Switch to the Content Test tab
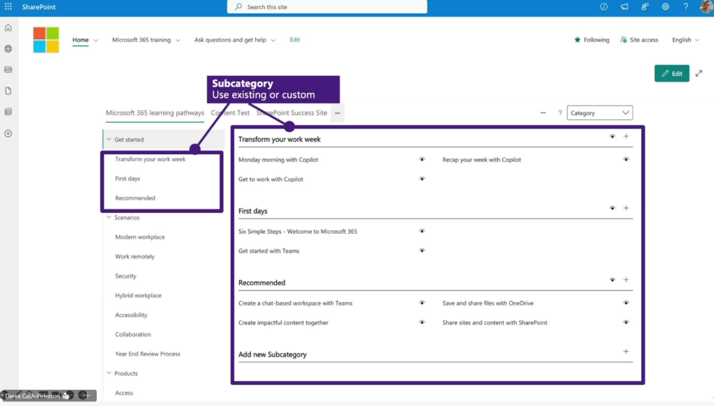The image size is (714, 406). pyautogui.click(x=230, y=113)
